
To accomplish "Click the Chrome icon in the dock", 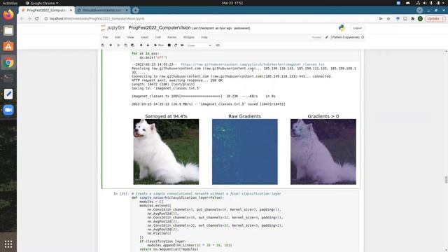I will 8,62.
